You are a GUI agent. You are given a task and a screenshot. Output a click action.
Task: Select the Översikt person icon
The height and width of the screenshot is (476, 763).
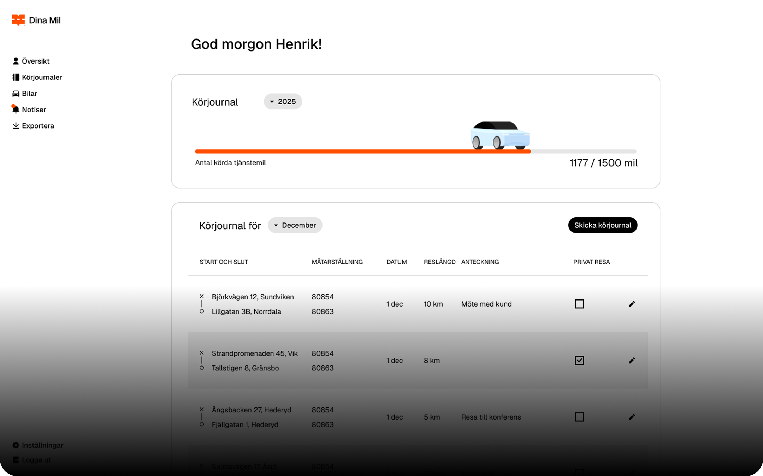[x=16, y=61]
